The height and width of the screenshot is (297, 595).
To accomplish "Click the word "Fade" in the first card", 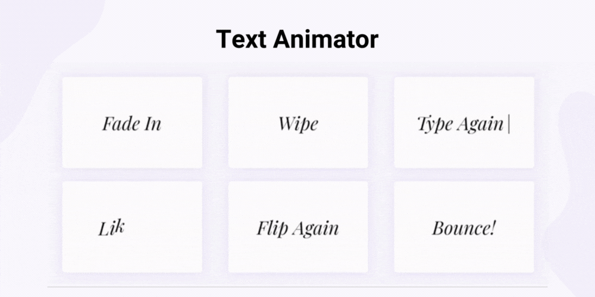I will tap(115, 124).
